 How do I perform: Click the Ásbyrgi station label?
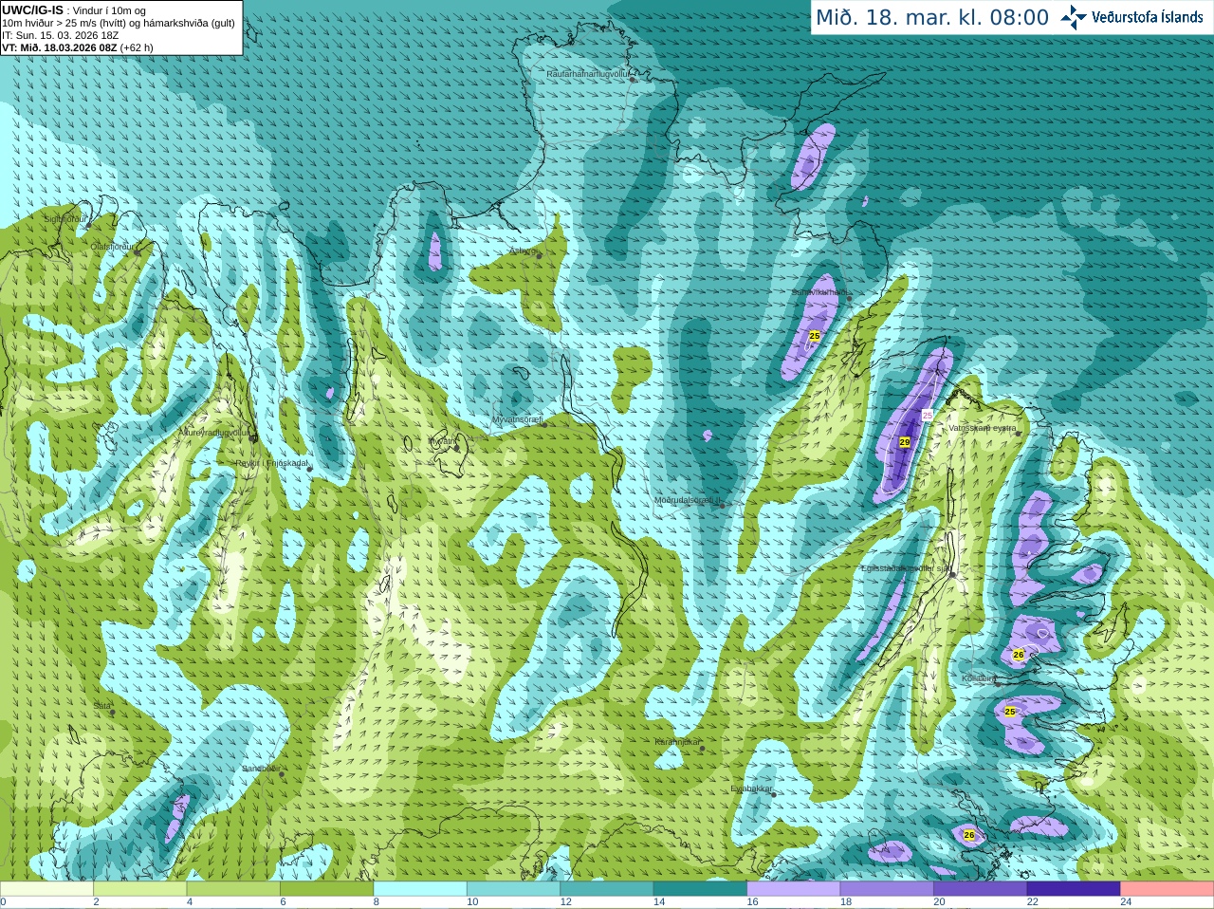[523, 251]
